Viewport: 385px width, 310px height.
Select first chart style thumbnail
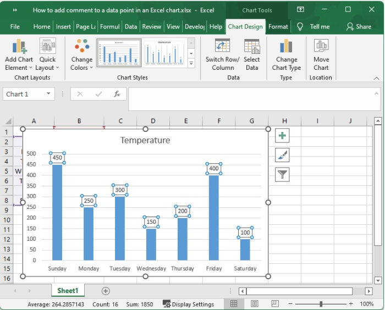click(x=119, y=53)
